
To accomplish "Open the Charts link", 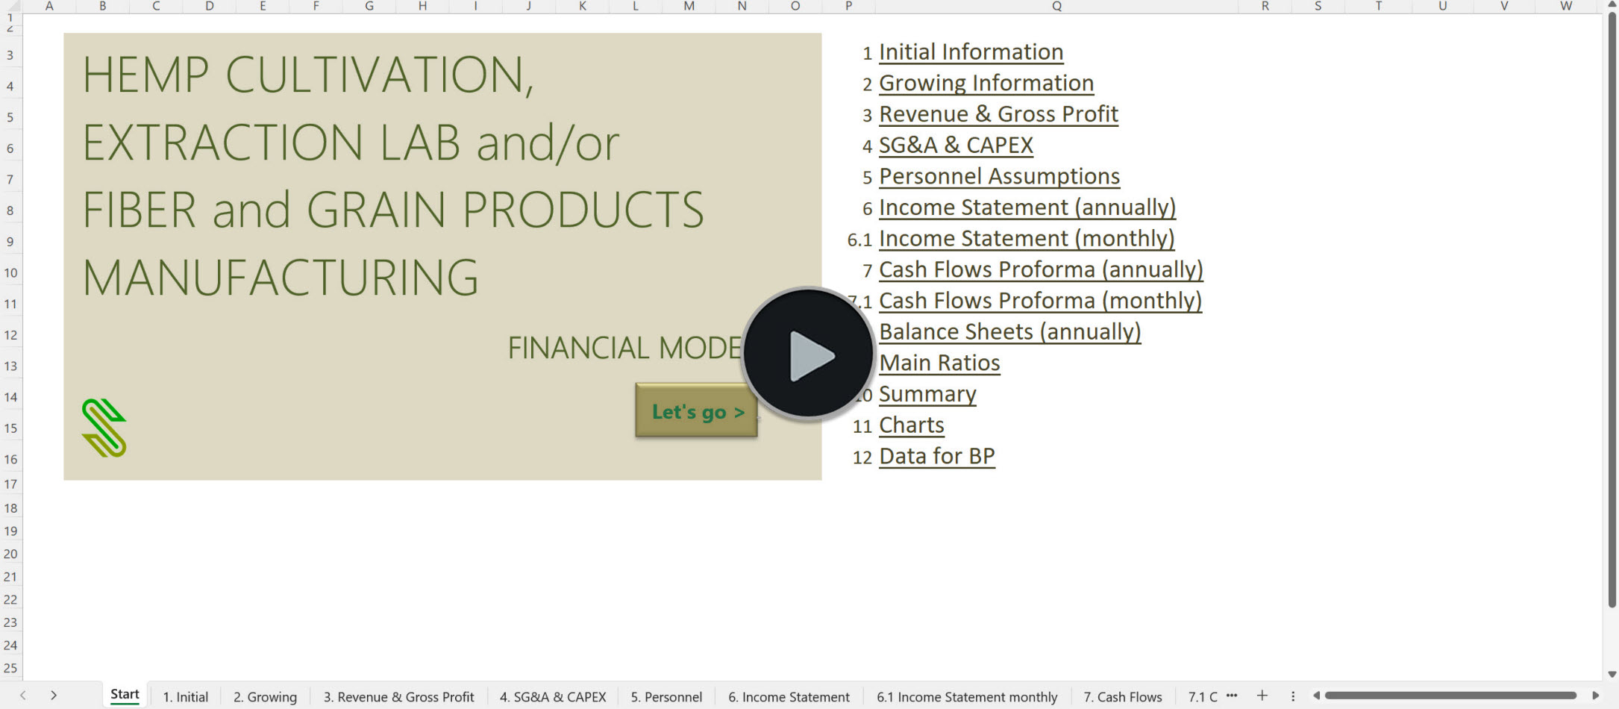I will 912,425.
